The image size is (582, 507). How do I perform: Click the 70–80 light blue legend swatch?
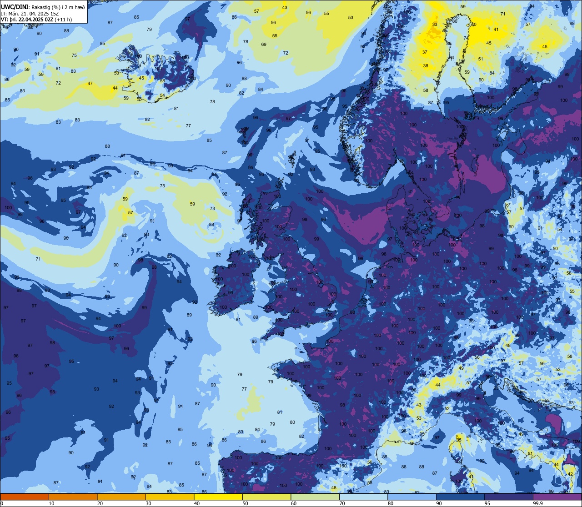tap(363, 497)
